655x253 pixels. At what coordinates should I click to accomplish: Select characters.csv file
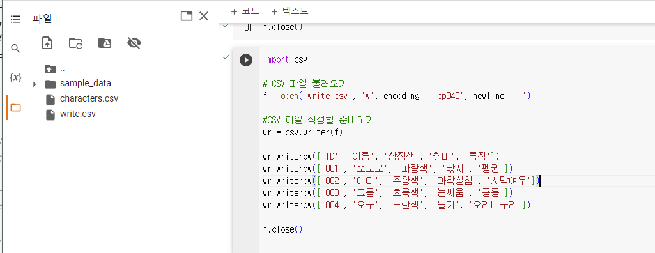(x=89, y=98)
